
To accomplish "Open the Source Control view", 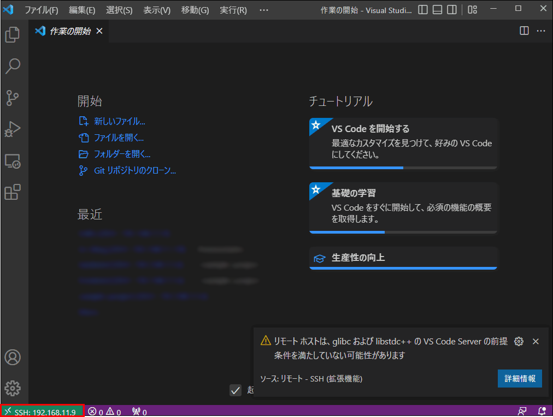I will (13, 98).
